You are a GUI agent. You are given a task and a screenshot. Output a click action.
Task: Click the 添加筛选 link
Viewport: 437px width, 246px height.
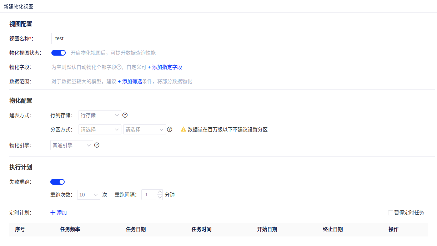(x=130, y=81)
